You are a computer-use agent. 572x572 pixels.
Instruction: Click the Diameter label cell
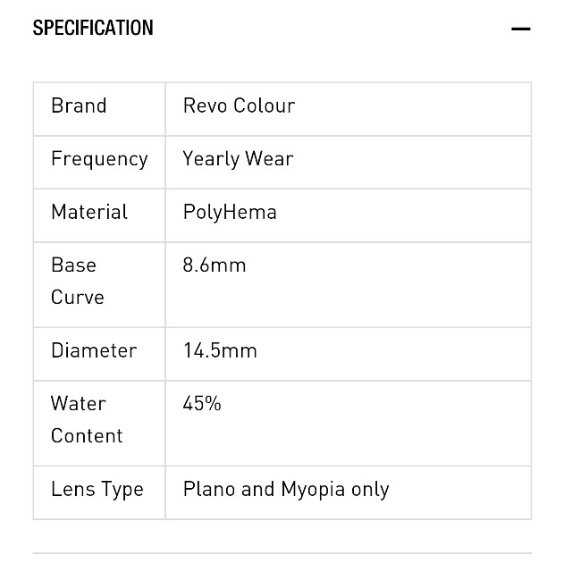pyautogui.click(x=99, y=354)
